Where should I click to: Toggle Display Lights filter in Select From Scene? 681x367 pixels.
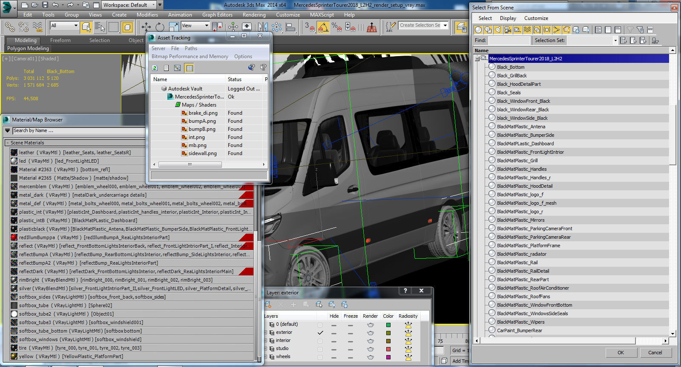tap(498, 29)
